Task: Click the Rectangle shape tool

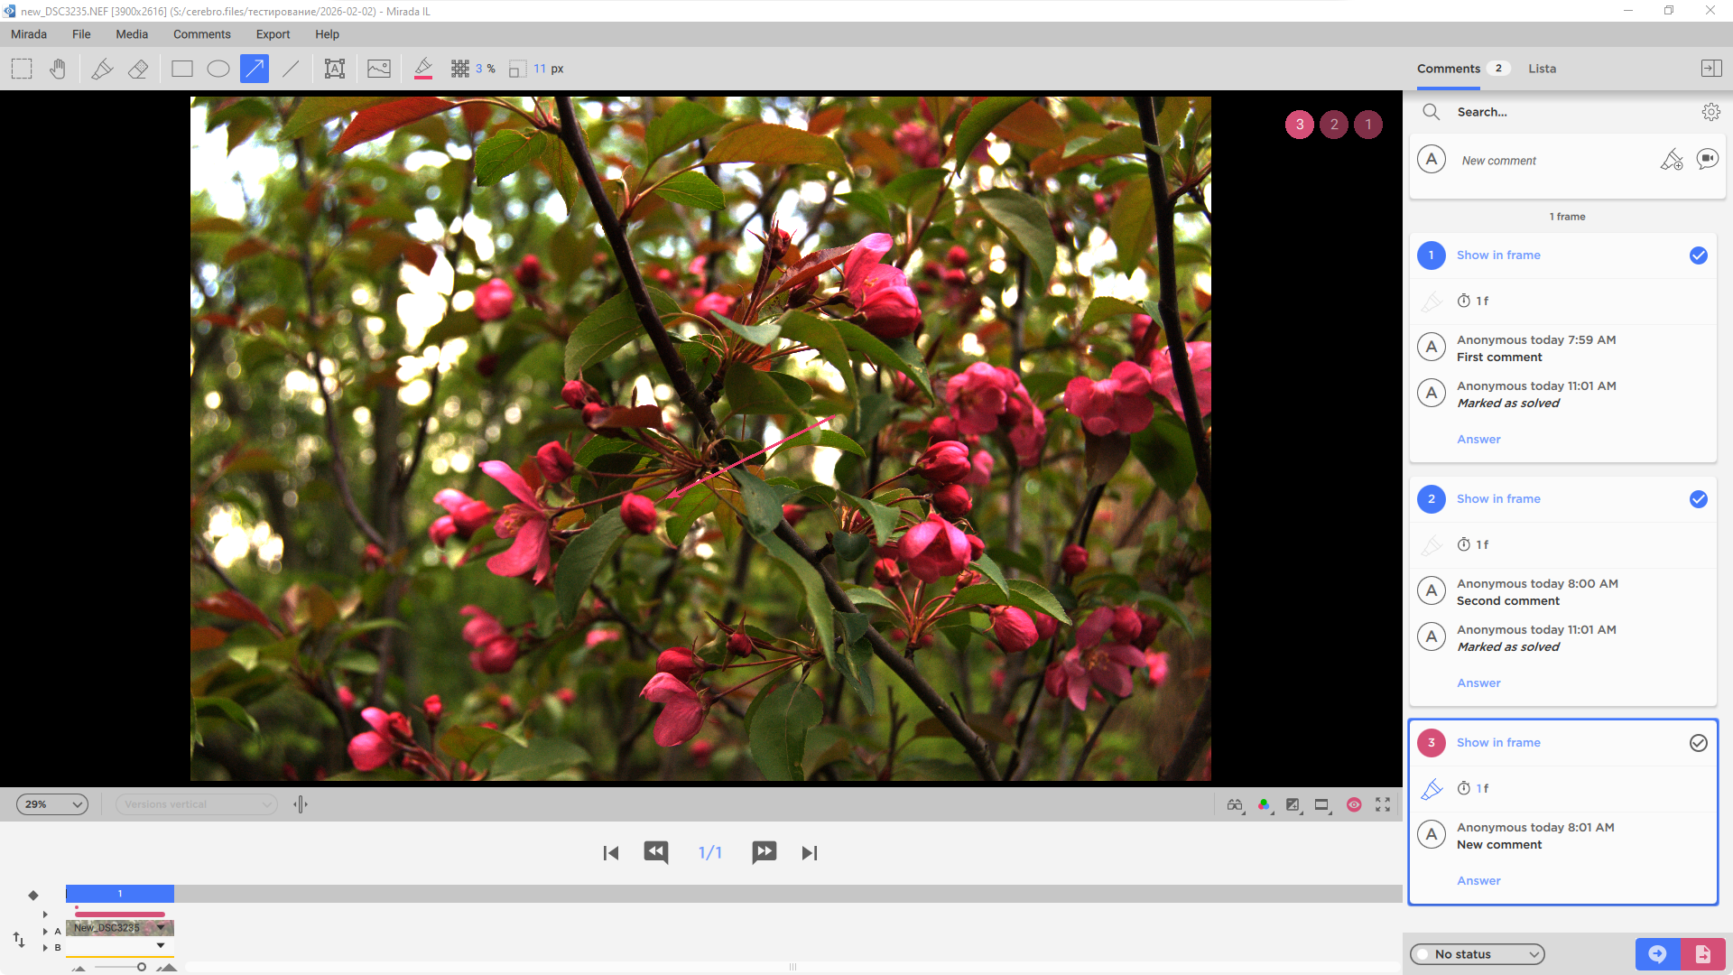Action: (182, 69)
